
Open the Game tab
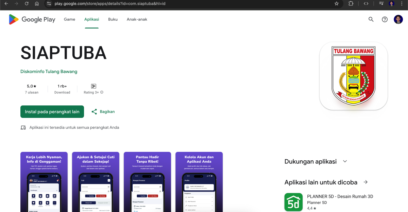[69, 19]
